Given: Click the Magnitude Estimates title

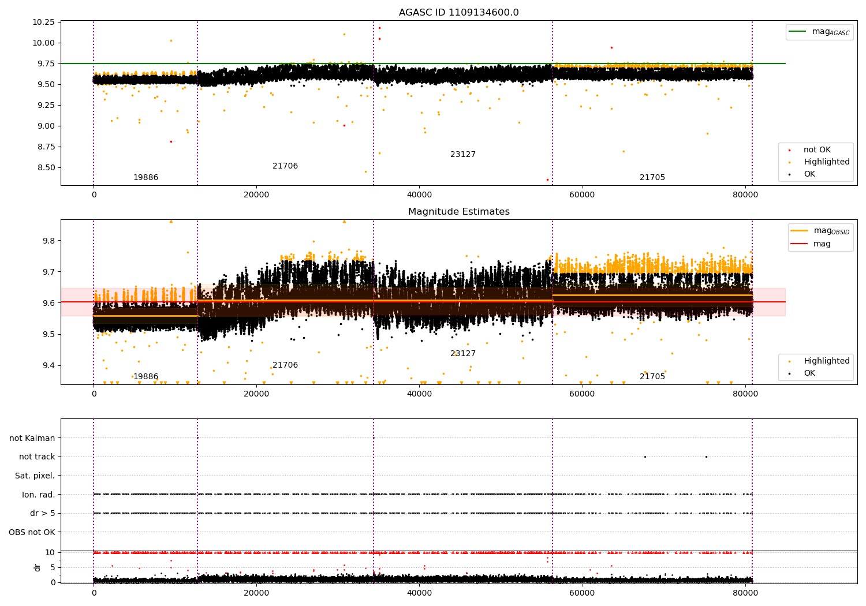Looking at the screenshot, I should tap(458, 212).
